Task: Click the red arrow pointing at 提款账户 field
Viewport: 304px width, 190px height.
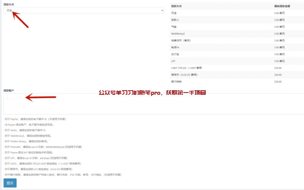Action: coord(38,97)
